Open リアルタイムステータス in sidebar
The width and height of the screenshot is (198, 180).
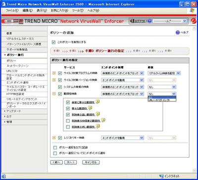click(x=20, y=39)
